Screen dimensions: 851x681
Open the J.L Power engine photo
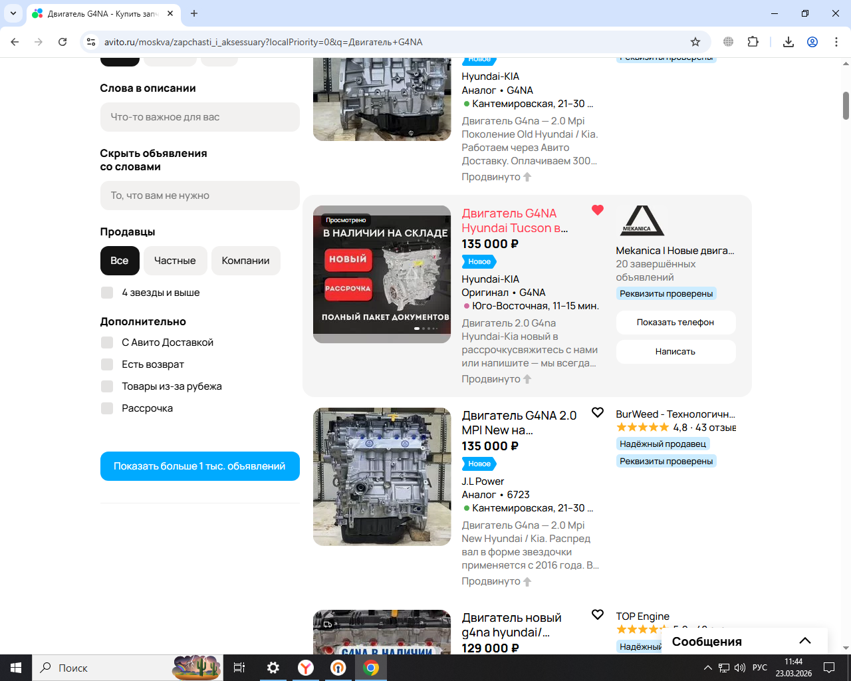[x=382, y=477]
